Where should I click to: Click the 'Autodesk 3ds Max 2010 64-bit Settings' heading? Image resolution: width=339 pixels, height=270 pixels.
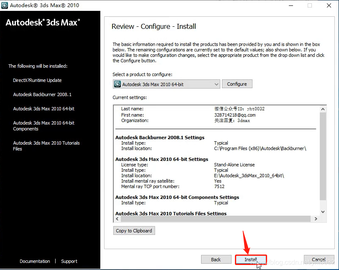point(162,159)
